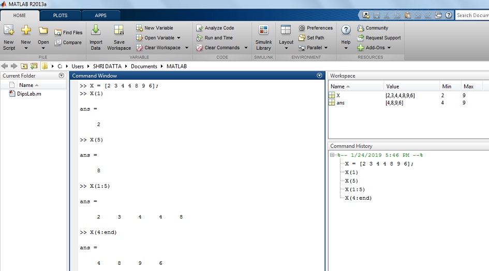Viewport: 489px width, 271px height.
Task: Expand the Add-Ons dropdown
Action: tap(389, 48)
